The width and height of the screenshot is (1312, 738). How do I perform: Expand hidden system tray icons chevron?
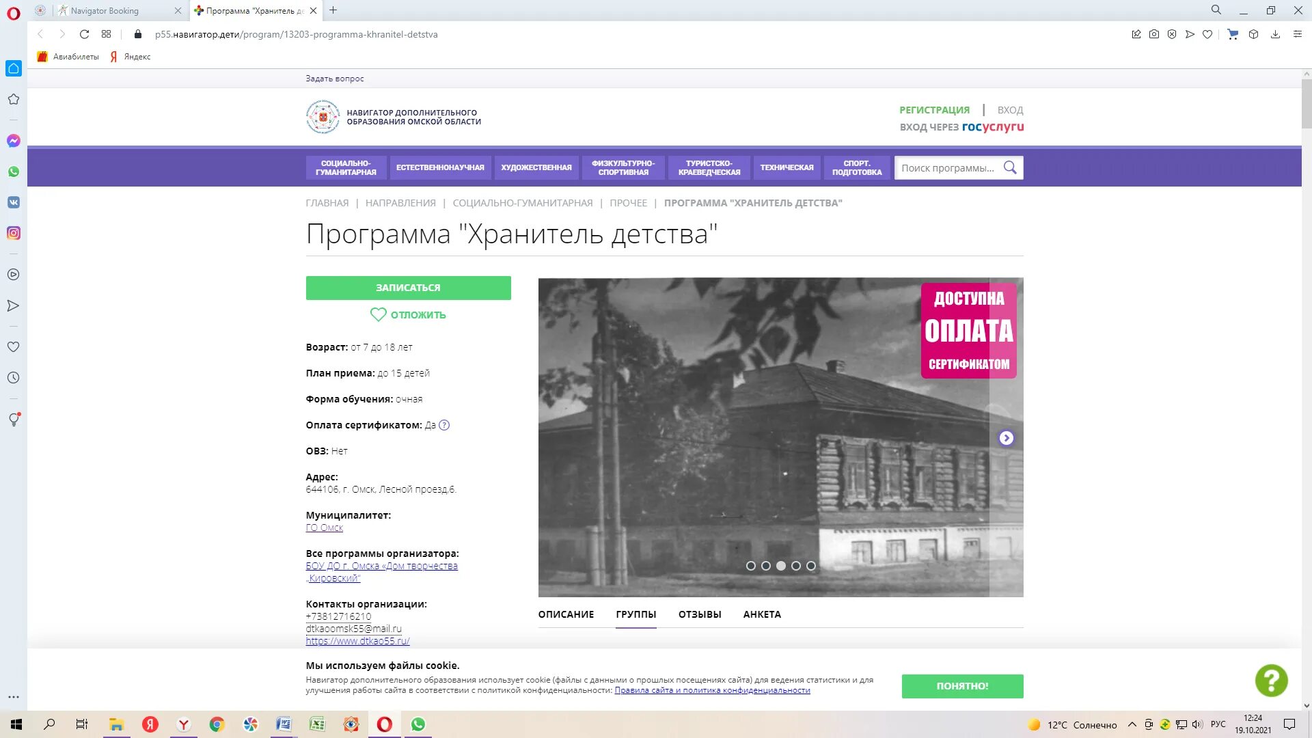(1132, 724)
